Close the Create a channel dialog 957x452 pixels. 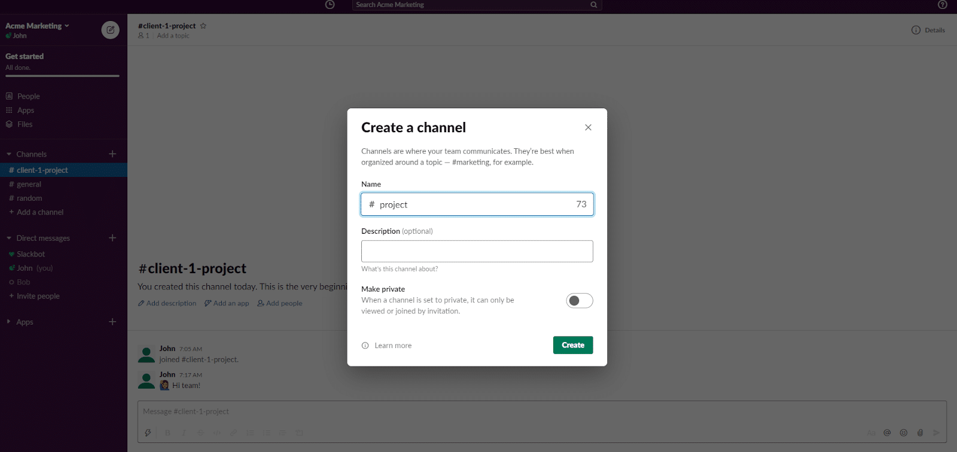[588, 127]
